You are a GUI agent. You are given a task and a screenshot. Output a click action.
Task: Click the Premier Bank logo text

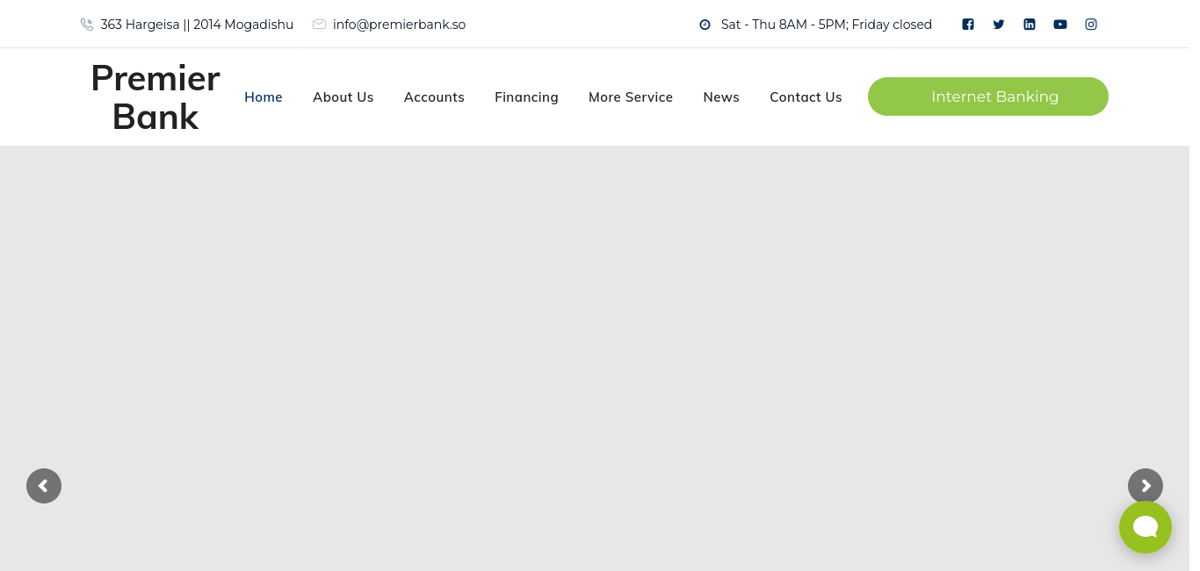(x=155, y=97)
